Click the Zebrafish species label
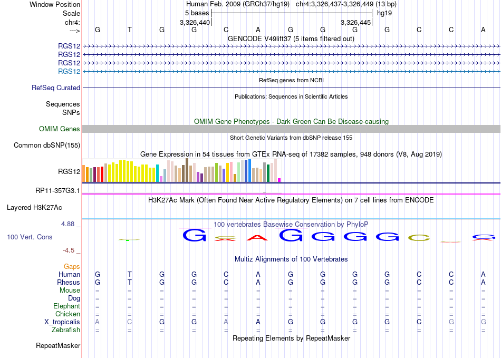 point(66,330)
